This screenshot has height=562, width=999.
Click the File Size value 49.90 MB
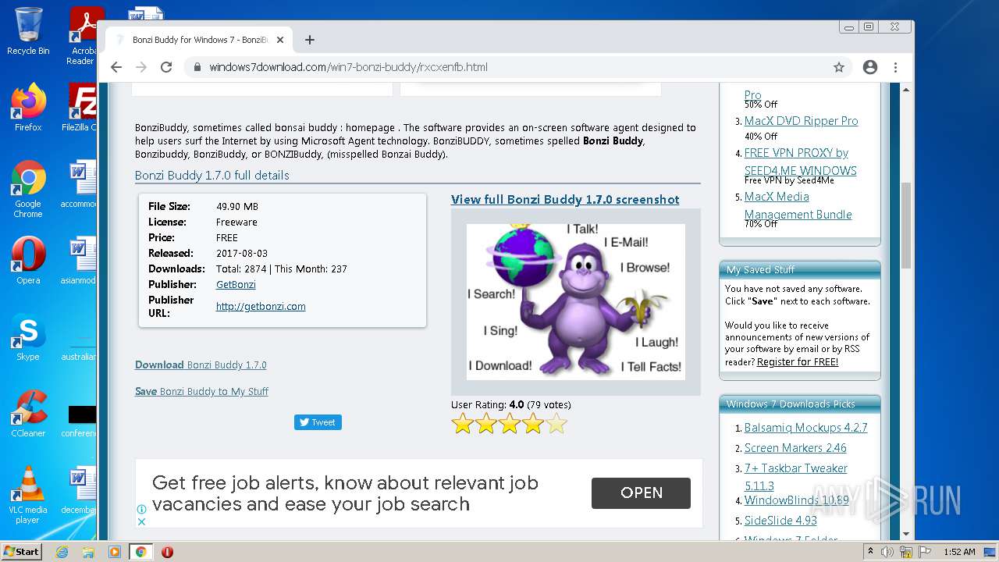tap(237, 206)
